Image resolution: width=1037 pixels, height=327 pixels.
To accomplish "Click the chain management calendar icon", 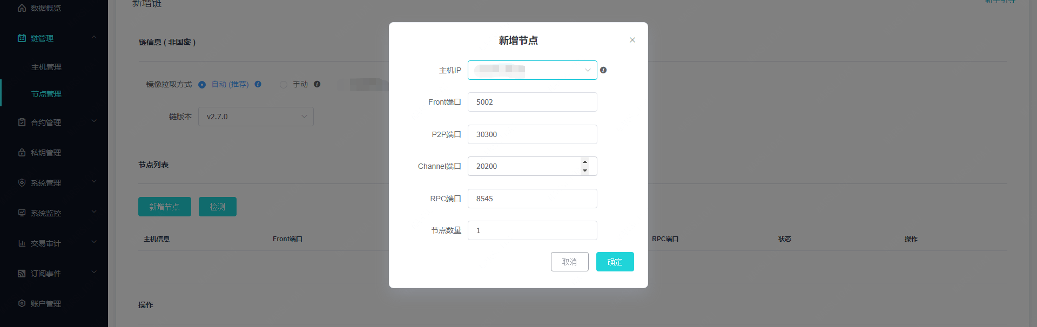I will [x=22, y=38].
